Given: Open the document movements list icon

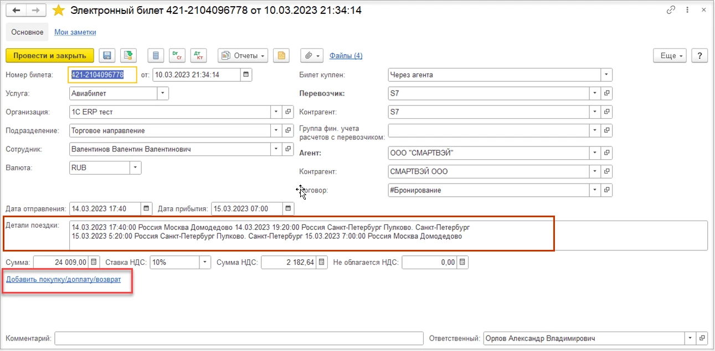Looking at the screenshot, I should (156, 55).
